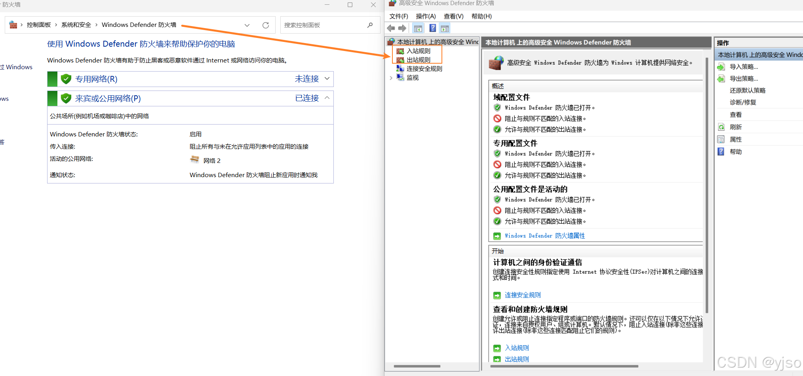Click the vertical scrollbar of the overview pane
This screenshot has width=803, height=376.
click(x=707, y=186)
